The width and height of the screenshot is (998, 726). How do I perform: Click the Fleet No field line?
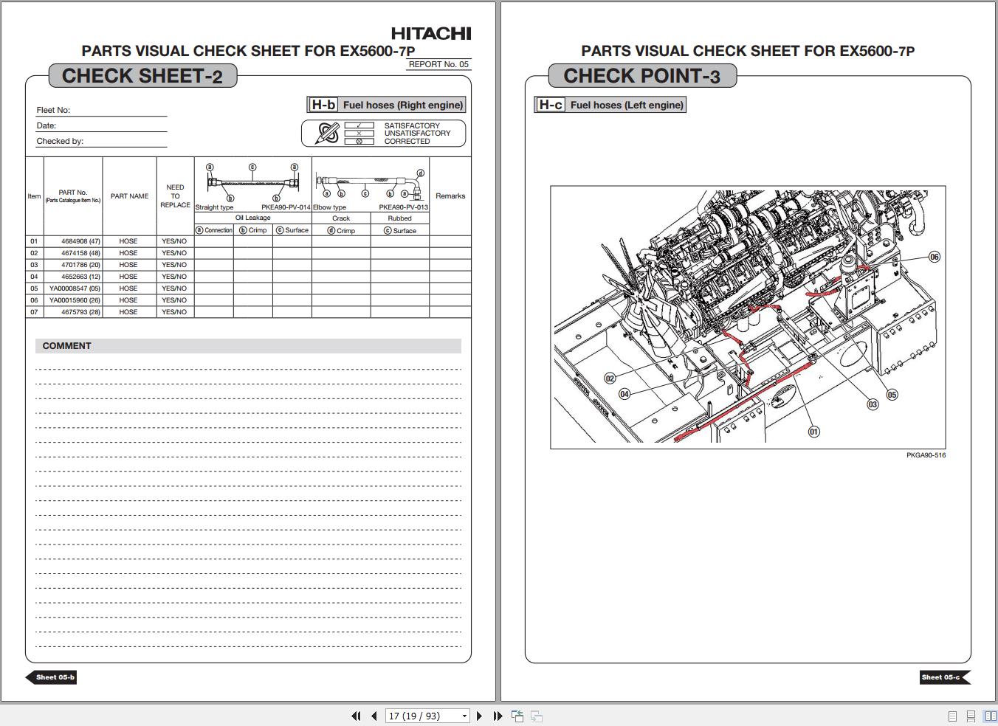102,111
